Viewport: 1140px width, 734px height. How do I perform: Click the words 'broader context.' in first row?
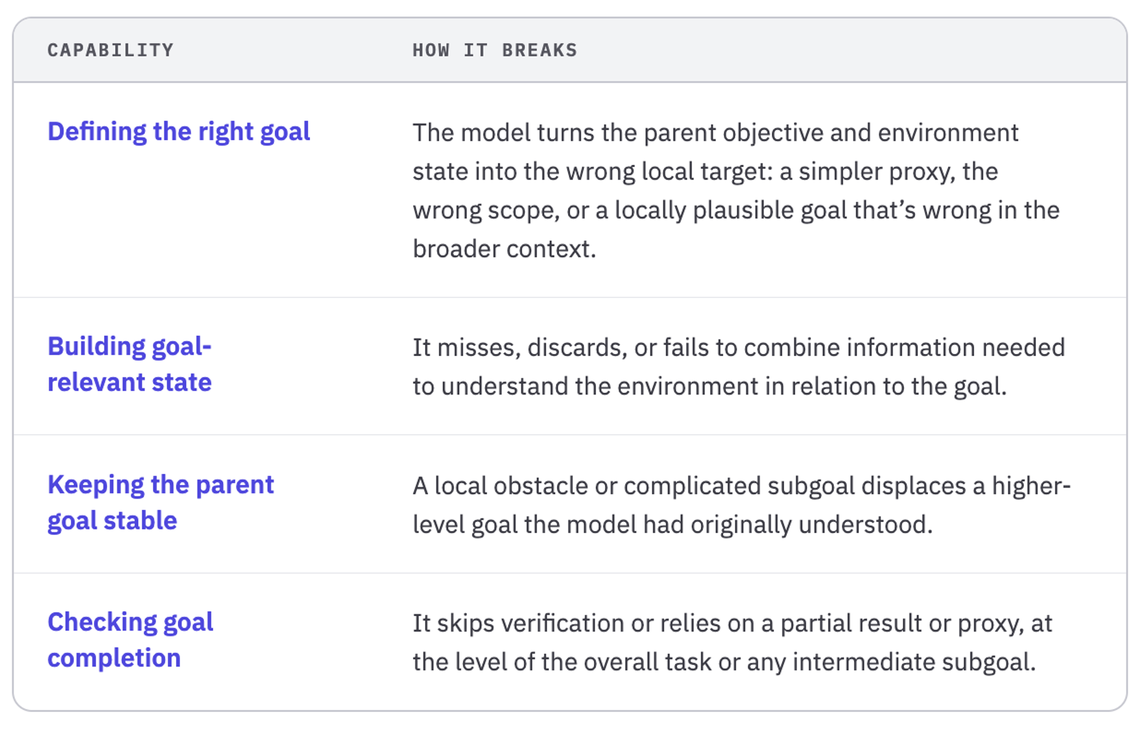[504, 249]
